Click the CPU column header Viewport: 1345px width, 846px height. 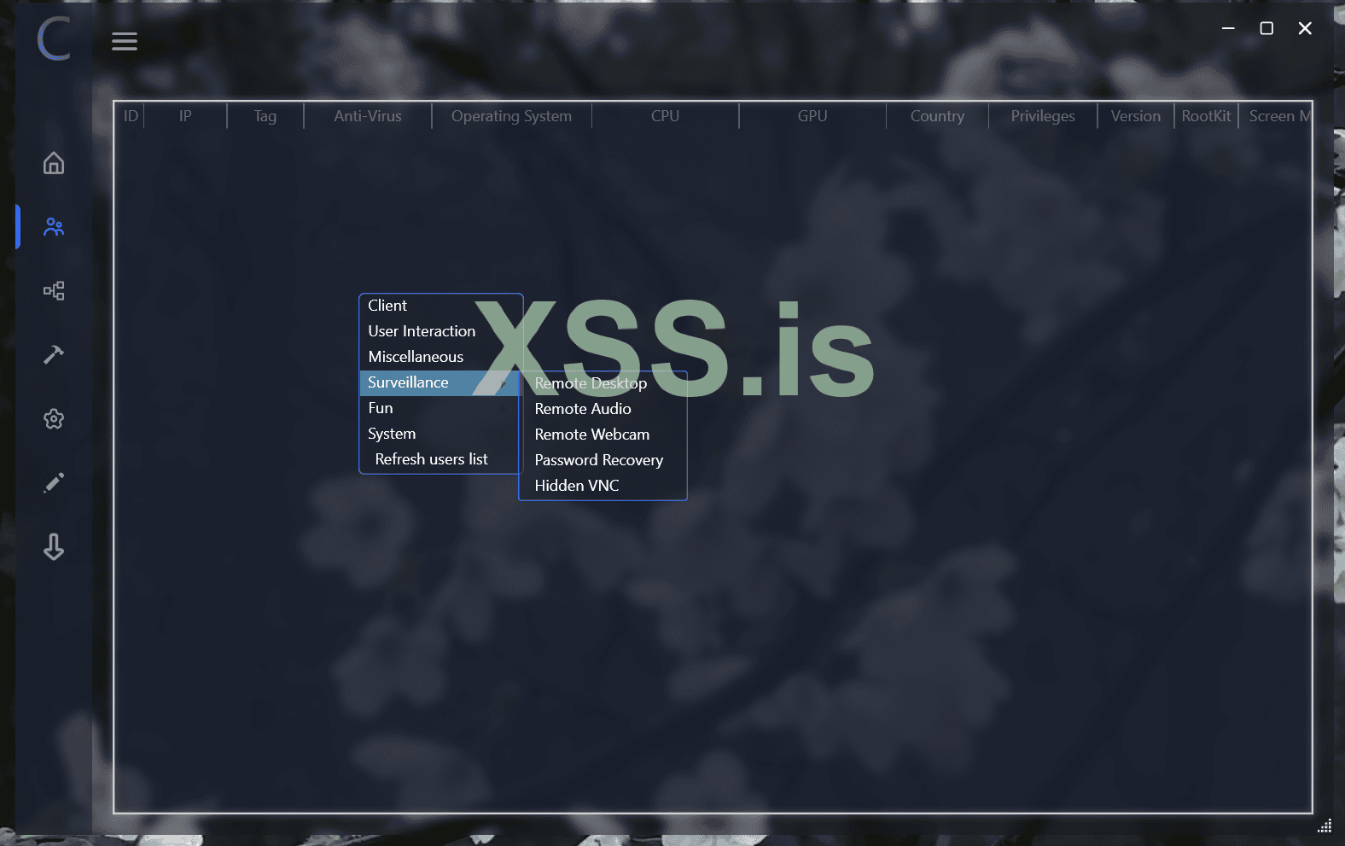click(x=665, y=116)
